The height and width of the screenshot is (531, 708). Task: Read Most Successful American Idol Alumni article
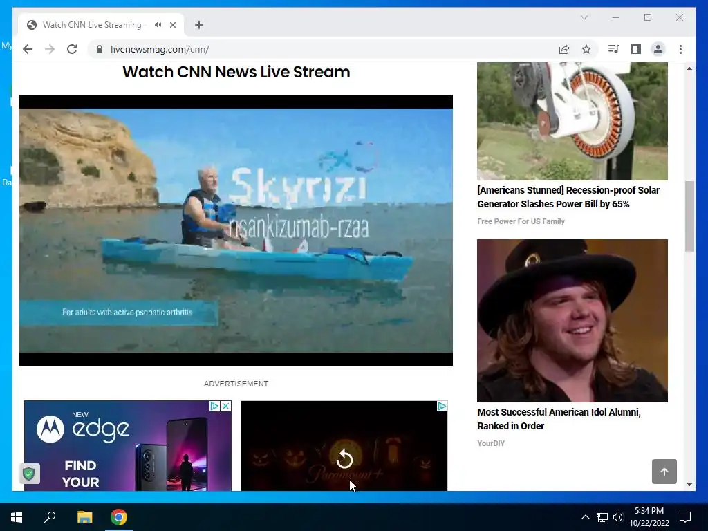[559, 419]
